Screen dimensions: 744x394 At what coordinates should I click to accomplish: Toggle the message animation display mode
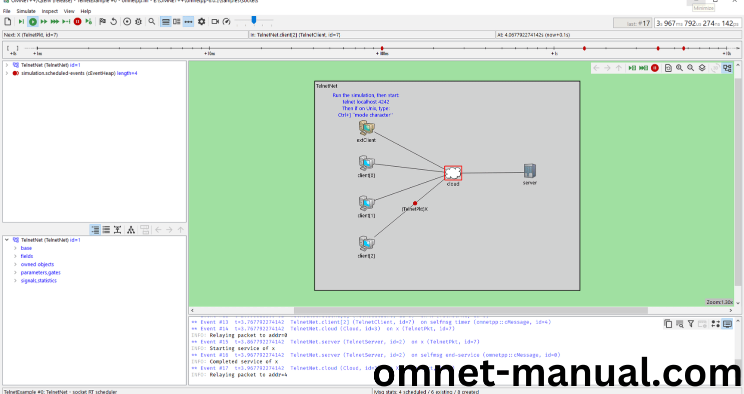click(188, 21)
